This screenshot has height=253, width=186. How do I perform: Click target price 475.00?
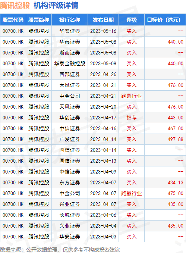click(175, 193)
